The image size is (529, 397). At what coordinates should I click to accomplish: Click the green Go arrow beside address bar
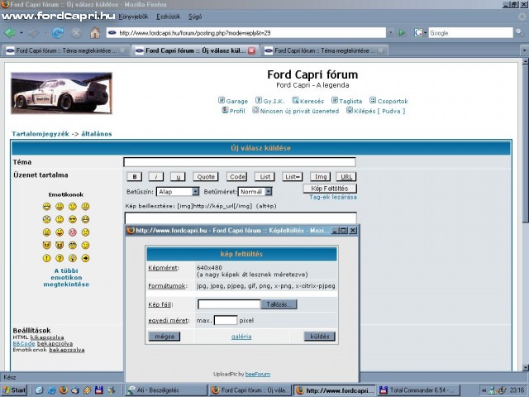point(402,33)
